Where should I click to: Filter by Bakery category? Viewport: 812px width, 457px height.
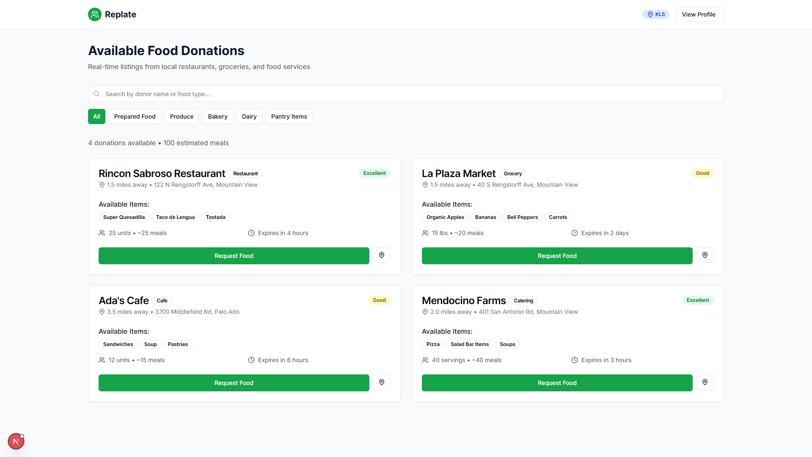coord(218,116)
